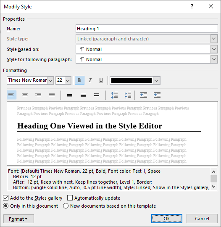The image size is (221, 227).
Task: Select Only in this document option
Action: pos(6,206)
